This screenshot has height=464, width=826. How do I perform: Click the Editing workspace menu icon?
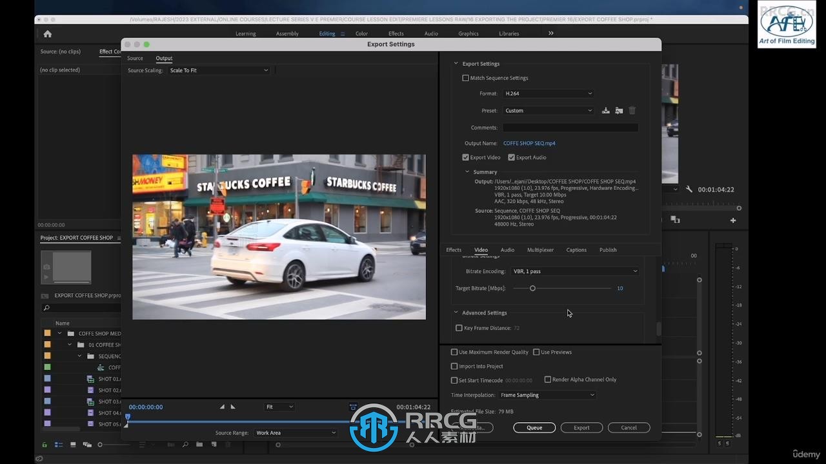(343, 34)
